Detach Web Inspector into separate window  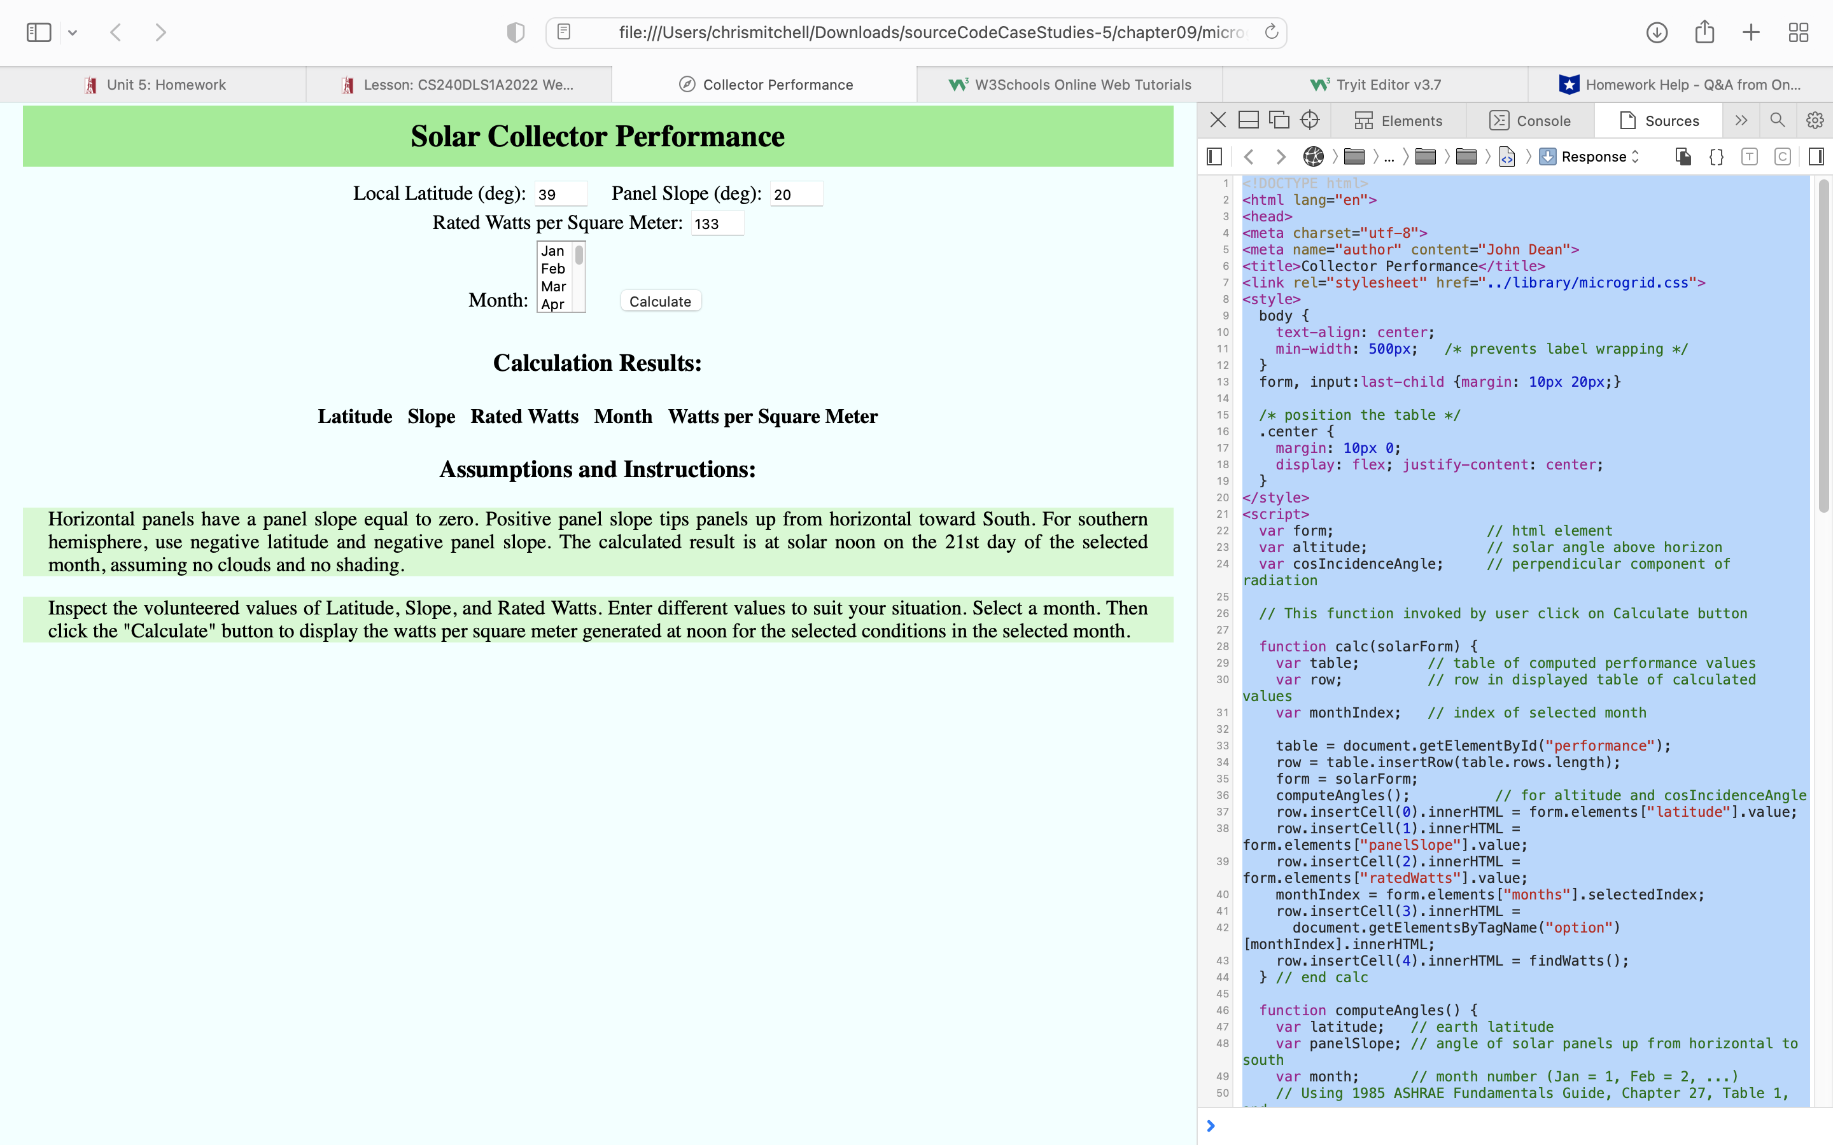[1279, 120]
